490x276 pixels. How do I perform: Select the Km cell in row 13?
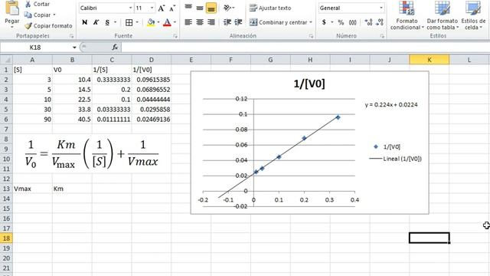(72, 189)
